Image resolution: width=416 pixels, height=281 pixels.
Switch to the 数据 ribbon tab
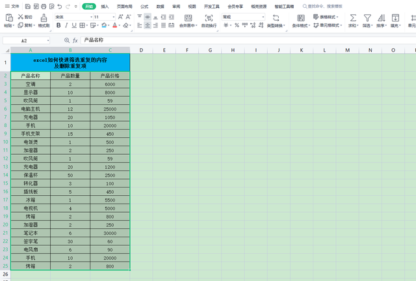(x=161, y=7)
